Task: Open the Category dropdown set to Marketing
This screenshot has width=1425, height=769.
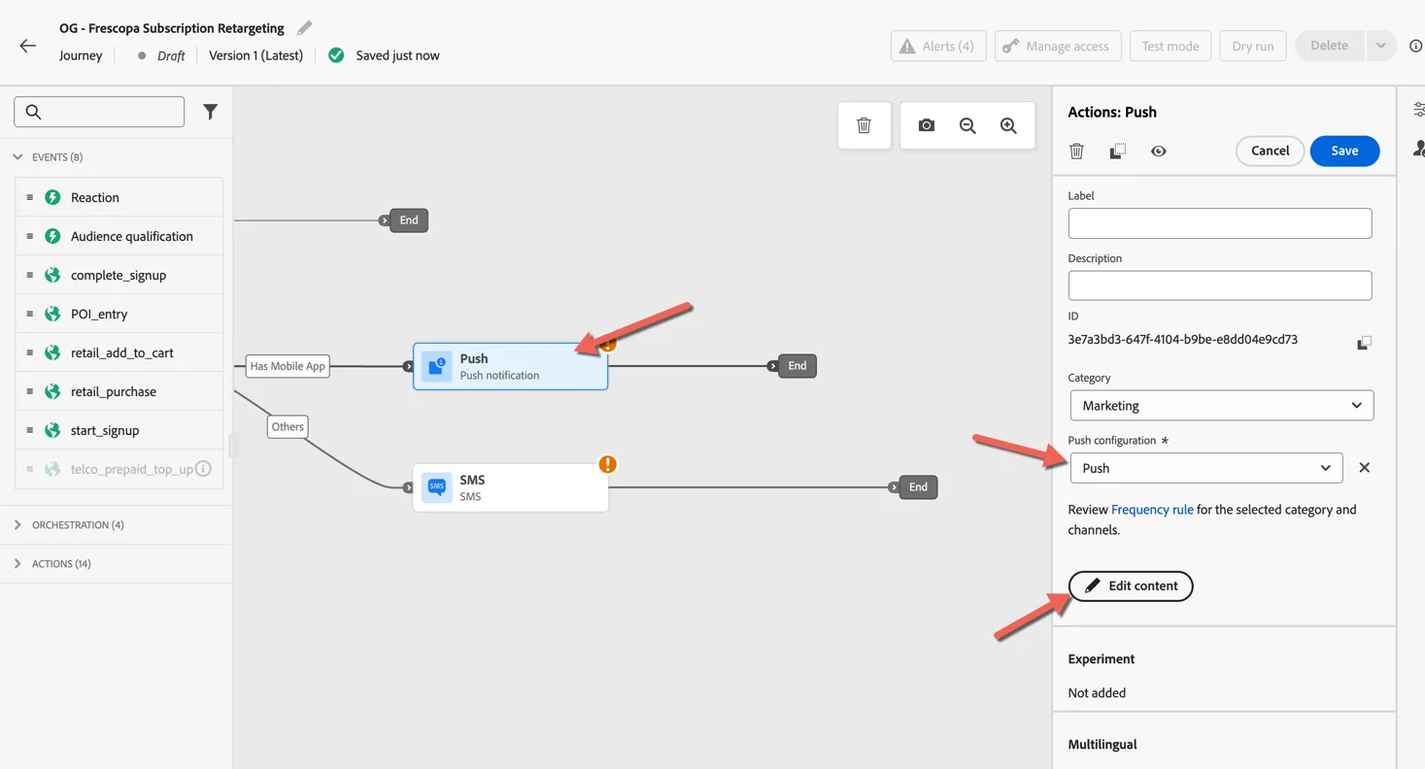Action: pos(1221,406)
